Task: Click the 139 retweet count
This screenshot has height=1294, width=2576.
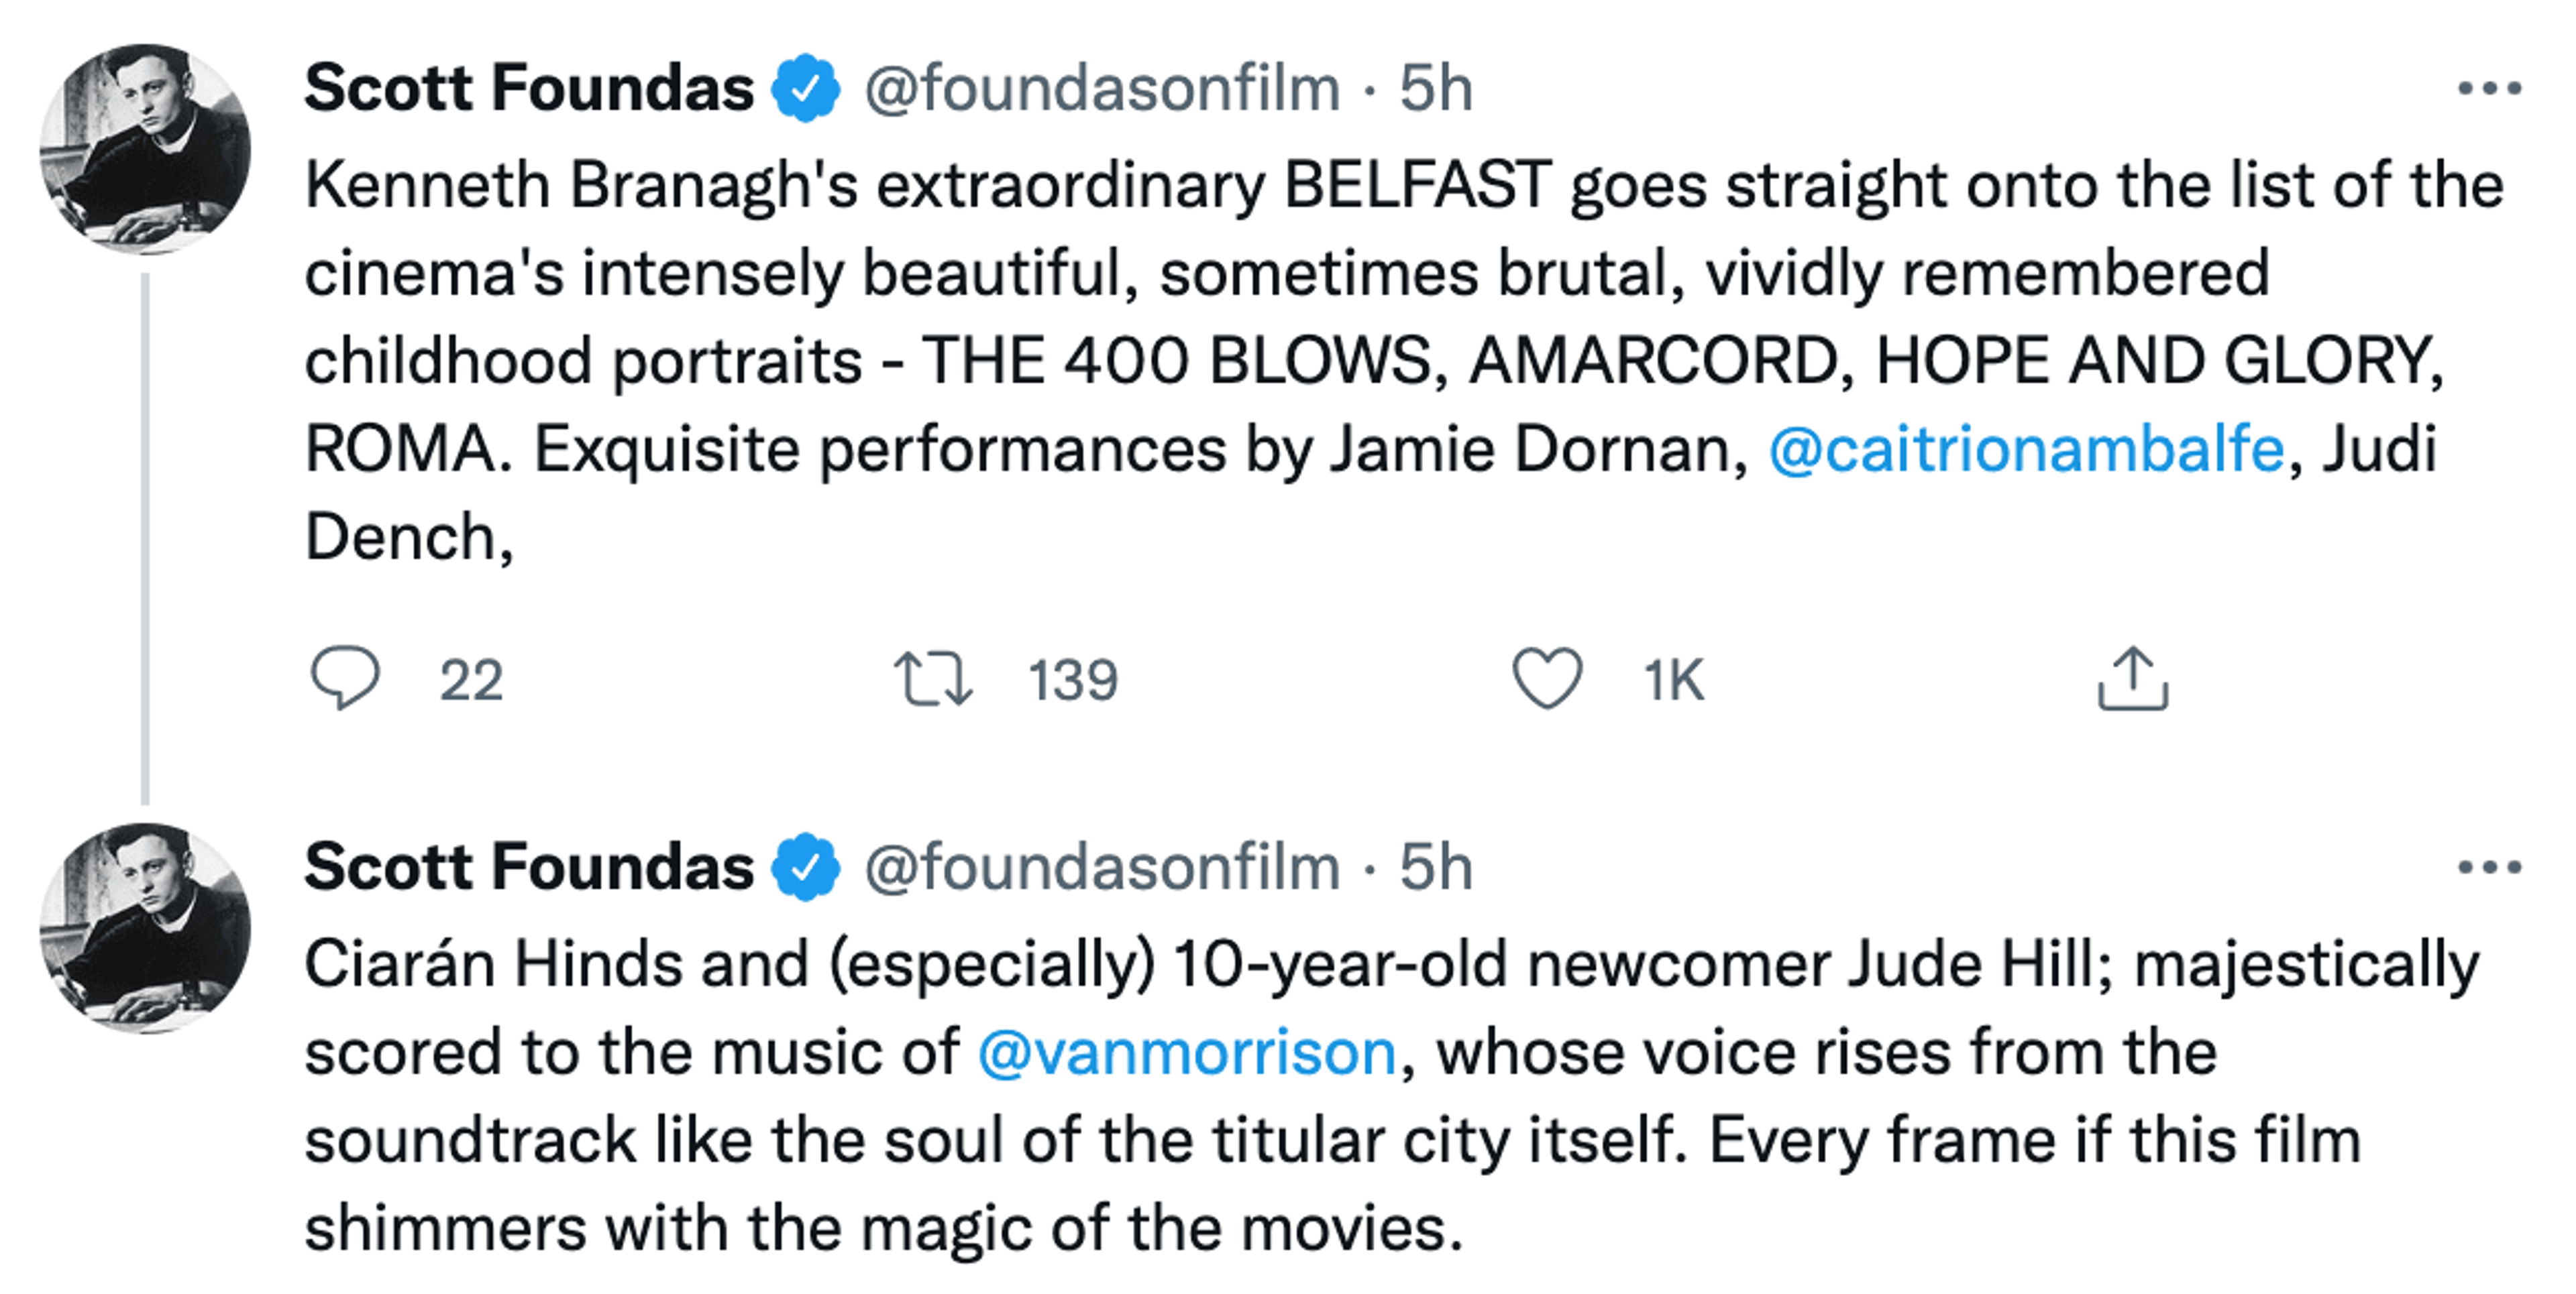Action: [1073, 681]
